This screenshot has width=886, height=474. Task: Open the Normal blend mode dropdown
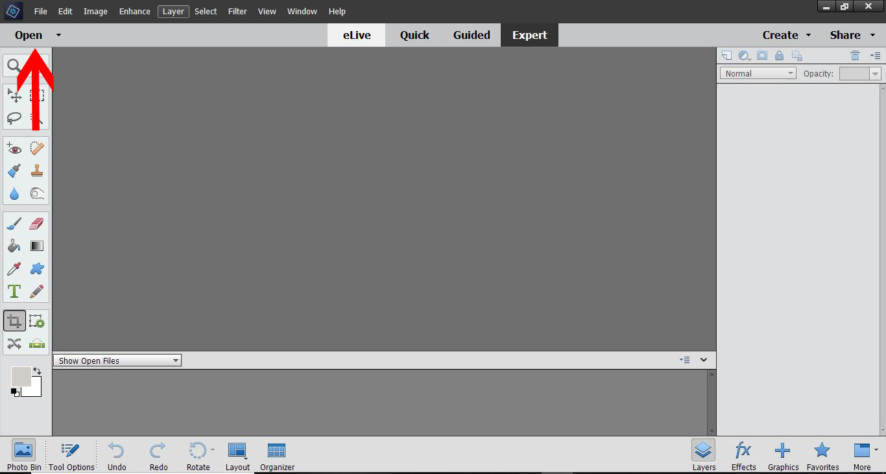click(x=758, y=73)
